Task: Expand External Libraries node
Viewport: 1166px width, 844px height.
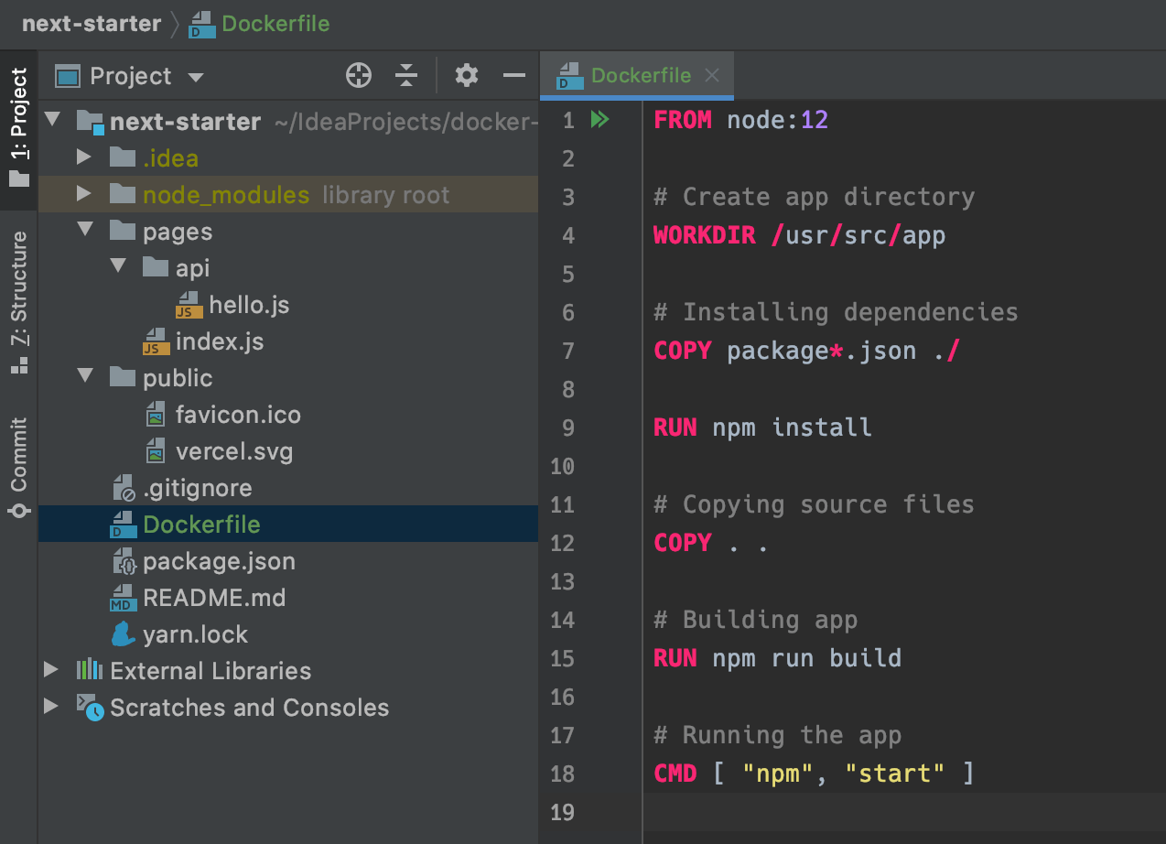Action: (51, 670)
